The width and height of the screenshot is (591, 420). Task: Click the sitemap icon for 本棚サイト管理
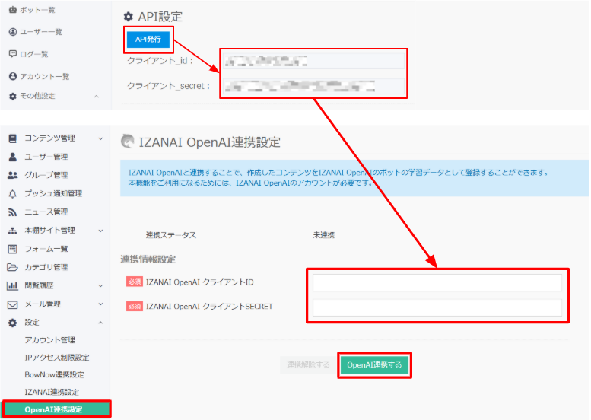pos(12,231)
